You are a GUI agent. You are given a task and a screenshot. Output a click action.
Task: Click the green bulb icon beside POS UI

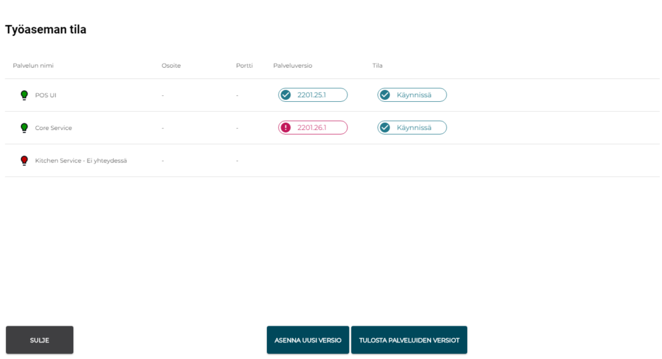tap(24, 95)
